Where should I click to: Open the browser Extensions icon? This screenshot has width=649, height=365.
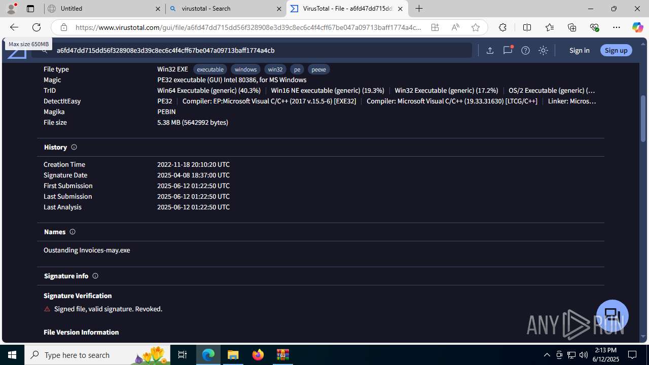pos(502,27)
